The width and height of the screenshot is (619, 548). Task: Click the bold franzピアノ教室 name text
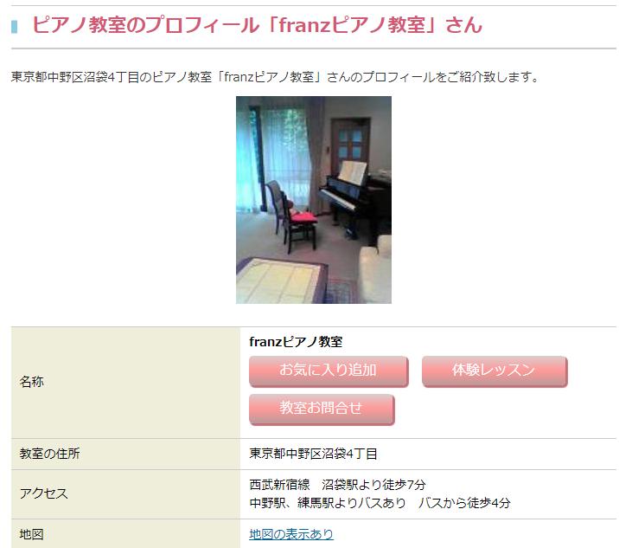pos(296,342)
